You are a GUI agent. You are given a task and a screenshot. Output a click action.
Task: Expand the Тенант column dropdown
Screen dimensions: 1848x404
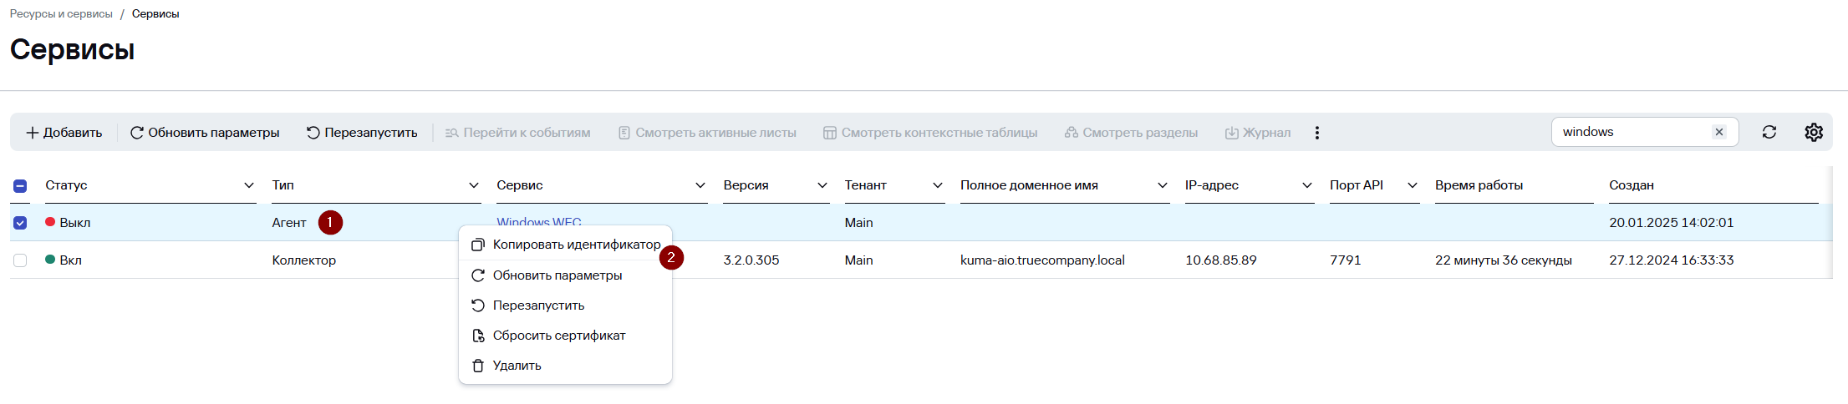pyautogui.click(x=937, y=185)
